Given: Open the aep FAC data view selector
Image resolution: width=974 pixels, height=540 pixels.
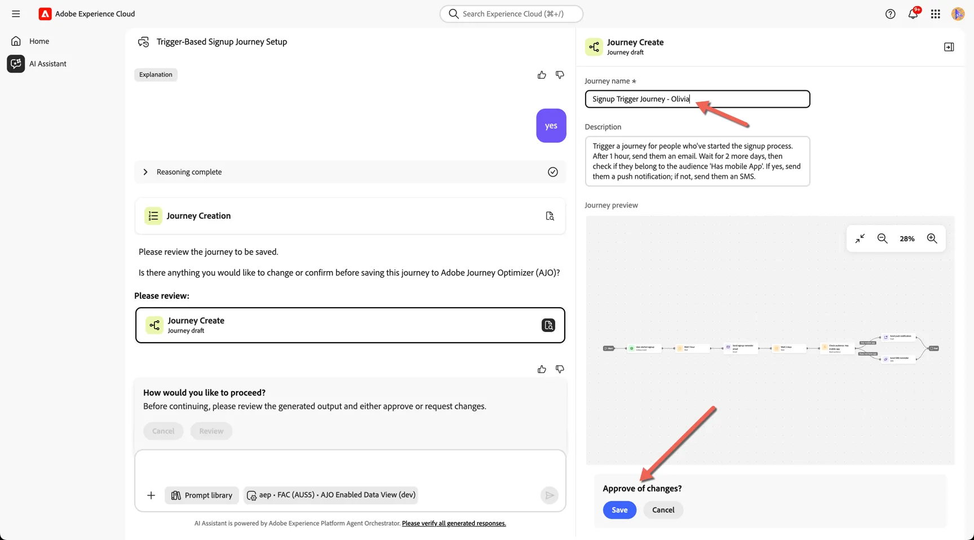Looking at the screenshot, I should click(331, 495).
